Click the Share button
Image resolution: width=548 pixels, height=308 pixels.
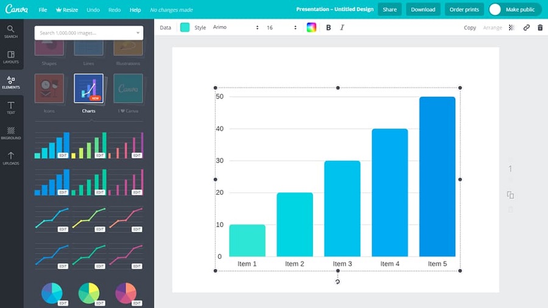[390, 9]
